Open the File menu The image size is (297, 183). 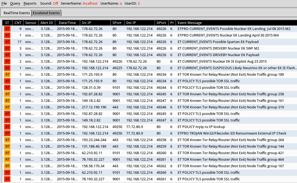click(4, 4)
